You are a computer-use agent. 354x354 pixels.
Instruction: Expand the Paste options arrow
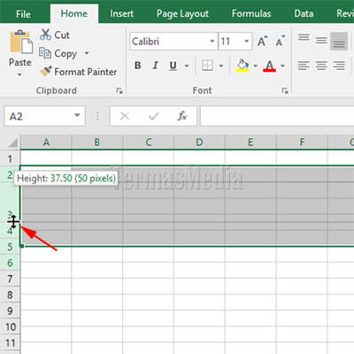(x=19, y=74)
